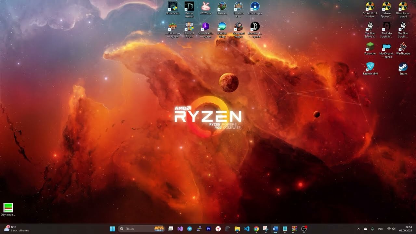Screen dimensions: 416x234
Task: Select the StoneShard purple crystal shortcut
Action: (205, 30)
